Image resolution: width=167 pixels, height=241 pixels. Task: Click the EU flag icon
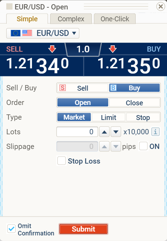point(16,33)
